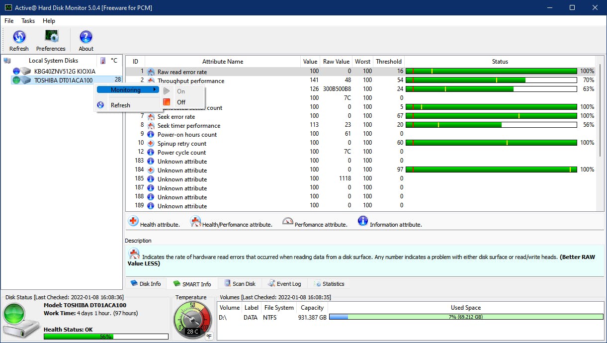Sort by the Attribute Name column header
Screen dimensions: 607x343
pyautogui.click(x=223, y=62)
